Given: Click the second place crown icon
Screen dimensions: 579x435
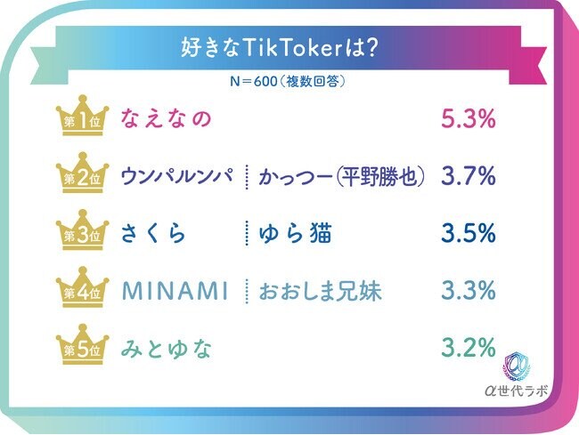Looking at the screenshot, I should click(83, 175).
